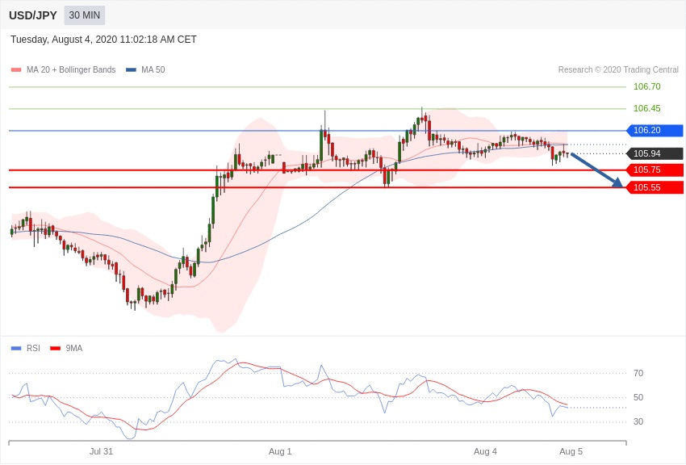The height and width of the screenshot is (465, 686).
Task: Click the 'Research © 2020 Trading Central' credit
Action: click(618, 69)
